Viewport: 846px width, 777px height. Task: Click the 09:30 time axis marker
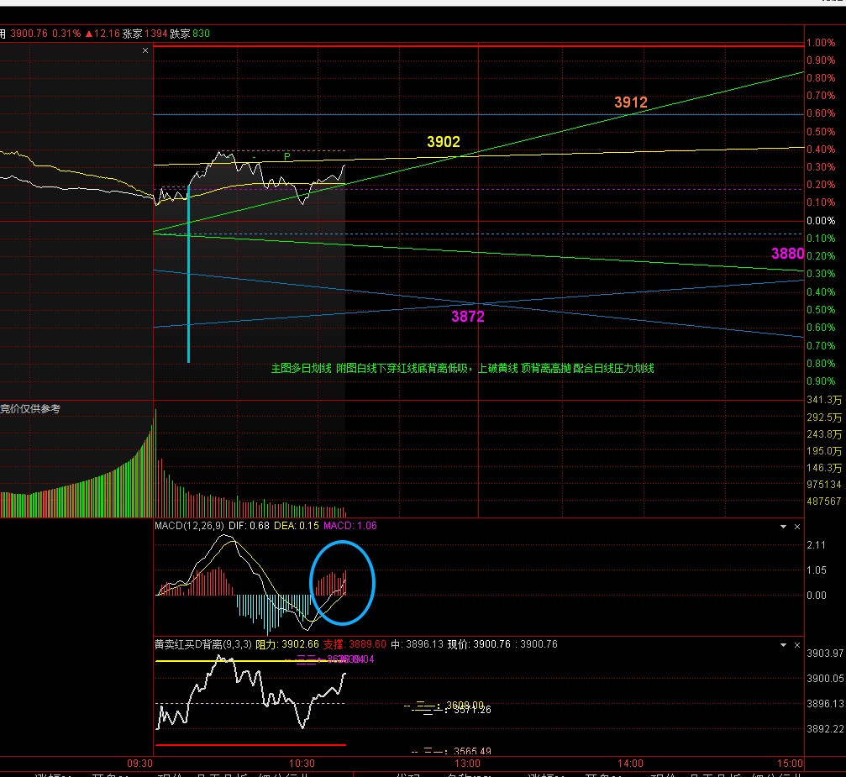coord(139,764)
